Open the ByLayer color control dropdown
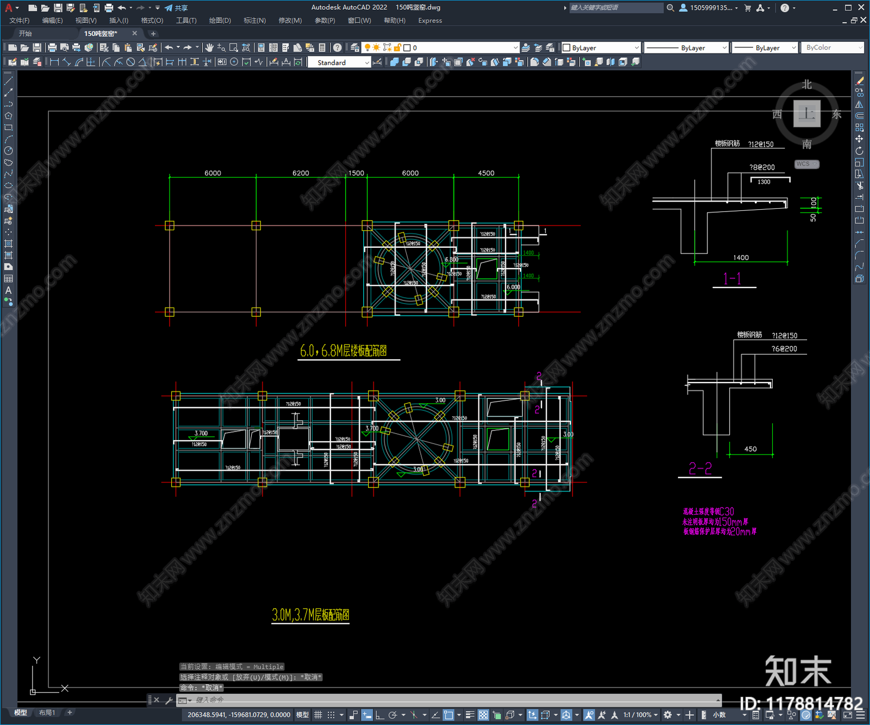Viewport: 870px width, 725px height. point(601,48)
